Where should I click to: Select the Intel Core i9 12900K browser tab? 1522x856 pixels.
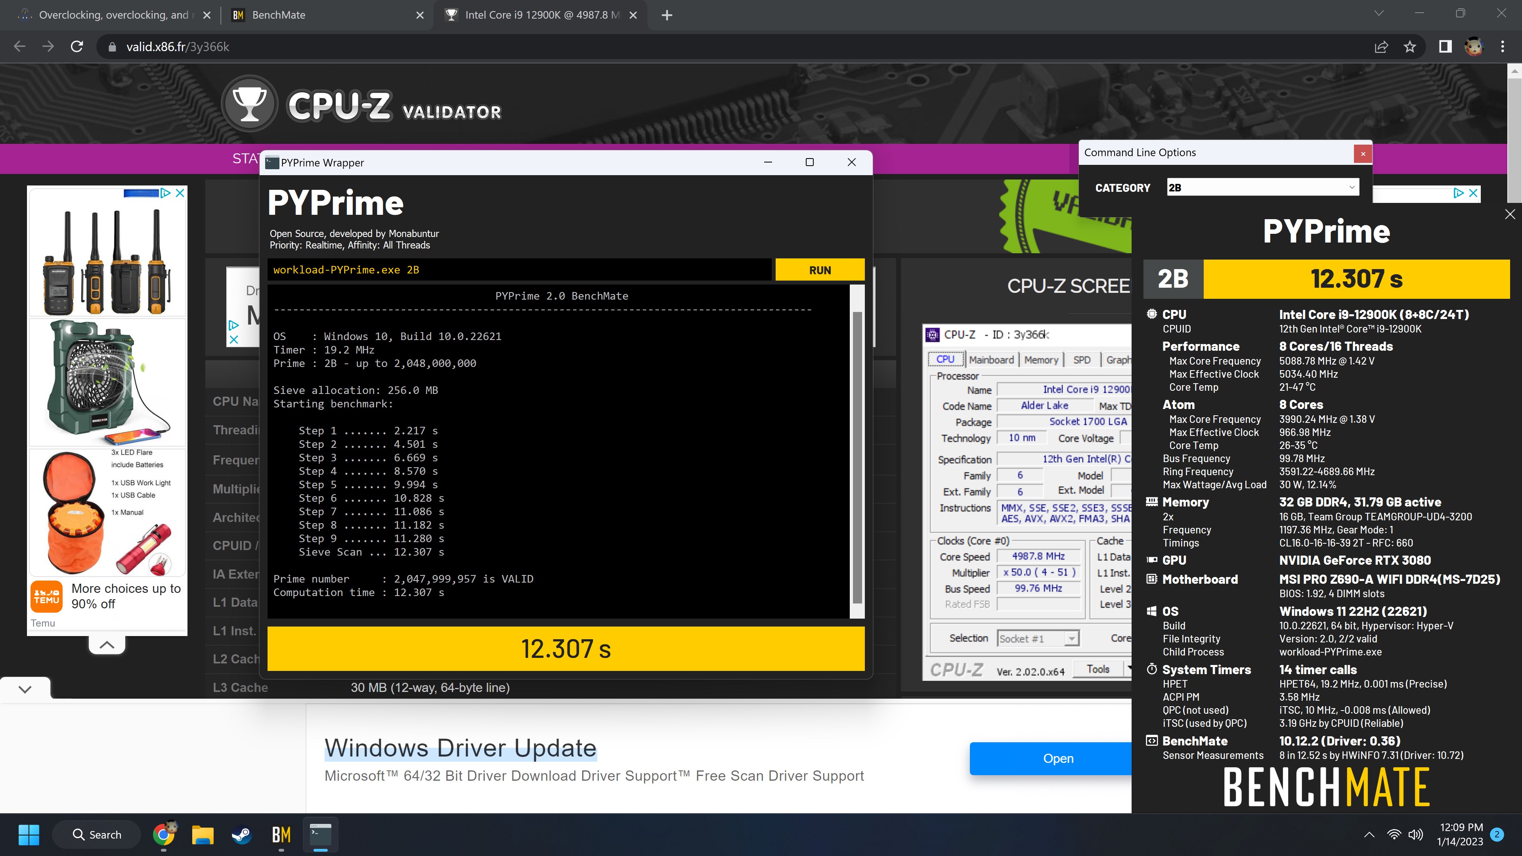(x=541, y=15)
